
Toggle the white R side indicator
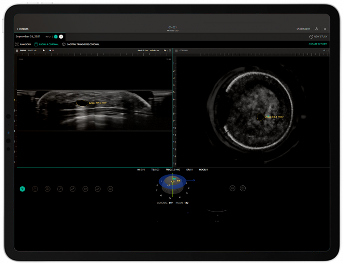tap(61, 37)
